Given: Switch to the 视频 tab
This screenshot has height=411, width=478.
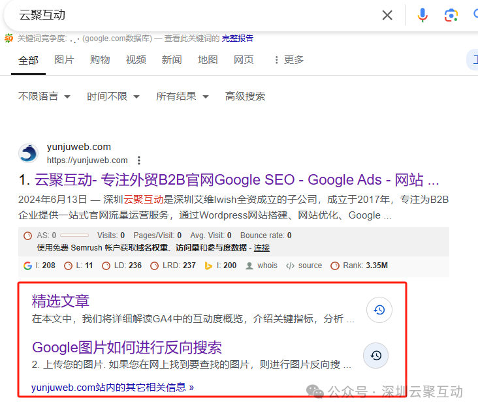Looking at the screenshot, I should point(136,59).
